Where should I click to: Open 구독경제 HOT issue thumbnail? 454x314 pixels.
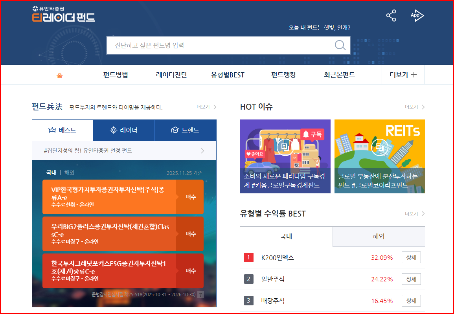coord(285,156)
